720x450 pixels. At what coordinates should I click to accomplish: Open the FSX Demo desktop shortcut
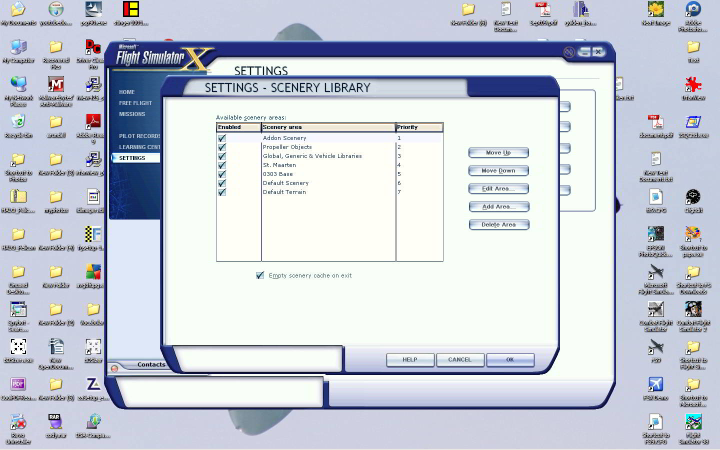[655, 385]
